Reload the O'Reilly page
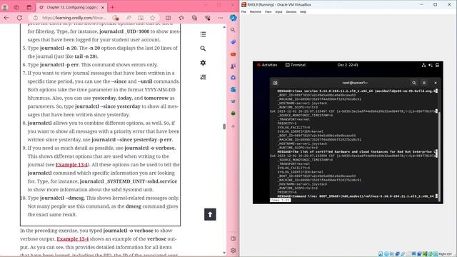457x257 pixels. pyautogui.click(x=19, y=18)
